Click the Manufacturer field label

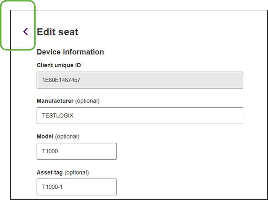click(x=55, y=101)
